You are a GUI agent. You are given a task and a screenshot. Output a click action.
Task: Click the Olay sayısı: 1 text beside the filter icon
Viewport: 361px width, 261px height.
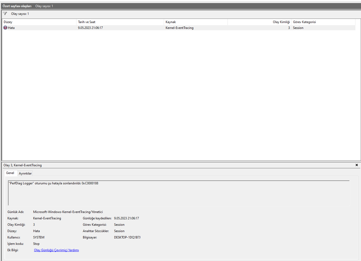tap(20, 14)
